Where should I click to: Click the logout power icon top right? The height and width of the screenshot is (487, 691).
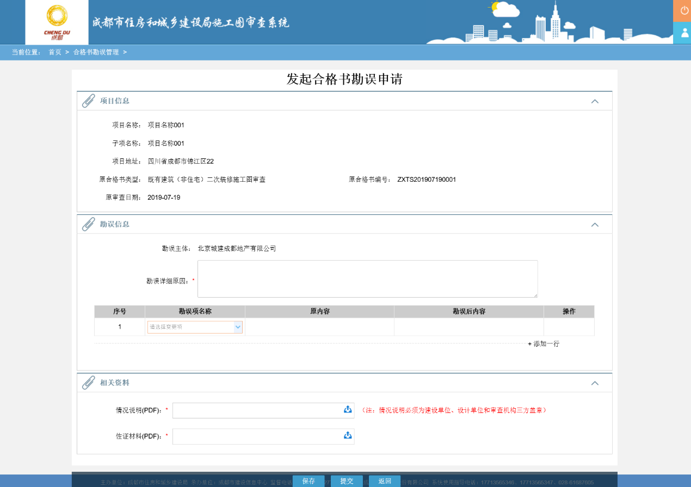pos(683,10)
